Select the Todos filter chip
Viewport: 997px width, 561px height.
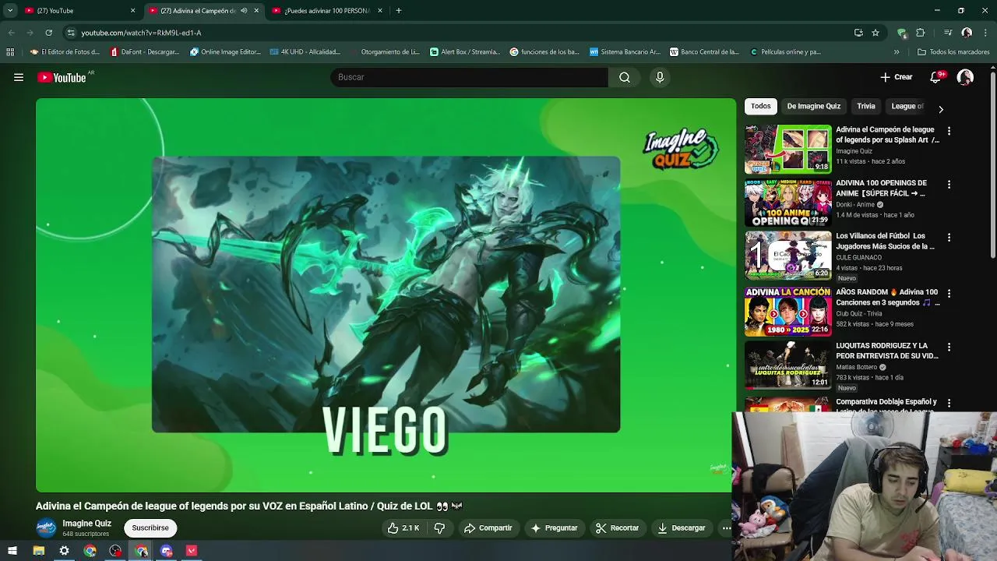pos(761,106)
